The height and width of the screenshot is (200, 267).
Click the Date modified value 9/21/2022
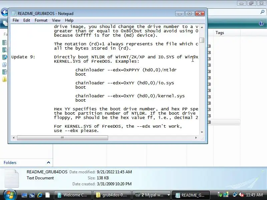click(x=114, y=172)
